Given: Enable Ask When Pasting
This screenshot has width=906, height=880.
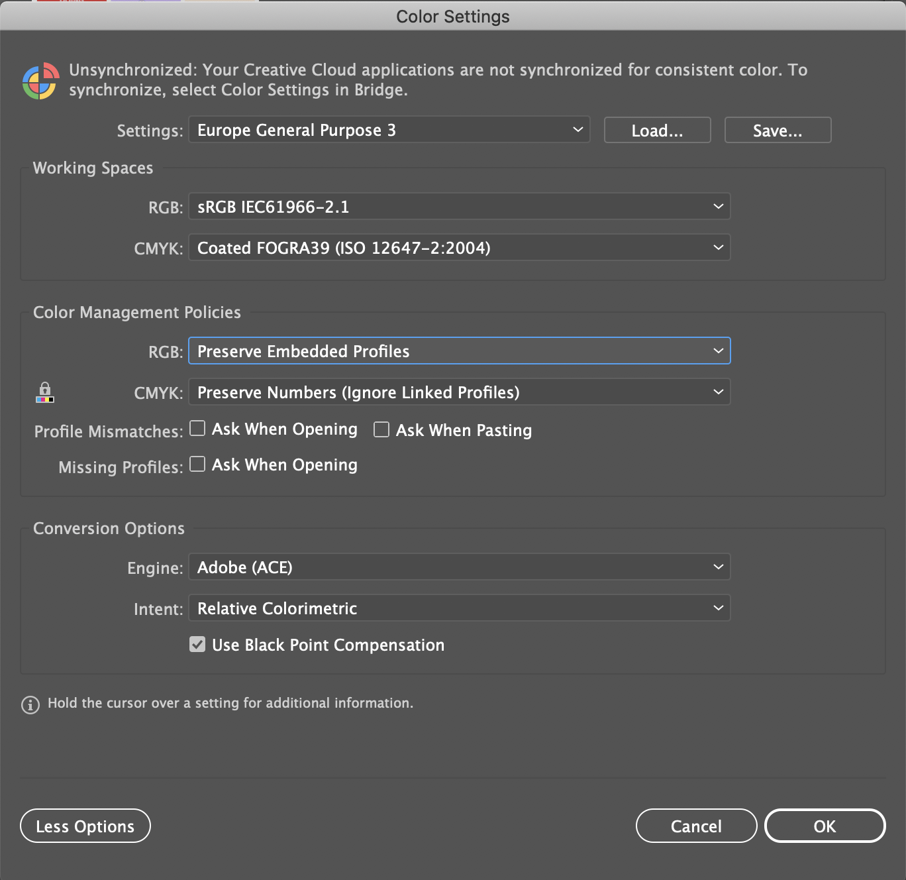Looking at the screenshot, I should pyautogui.click(x=381, y=429).
